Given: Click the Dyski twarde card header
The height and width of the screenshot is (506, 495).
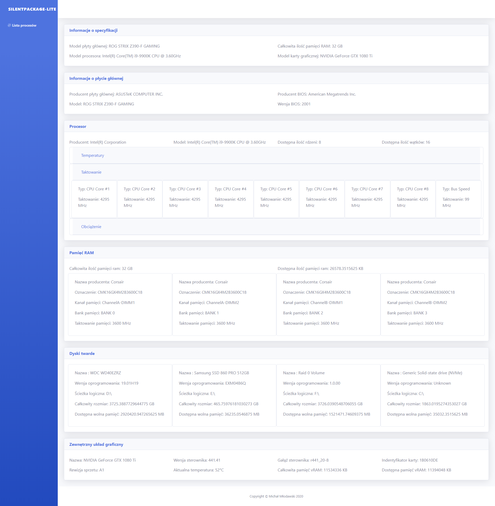Looking at the screenshot, I should point(82,353).
